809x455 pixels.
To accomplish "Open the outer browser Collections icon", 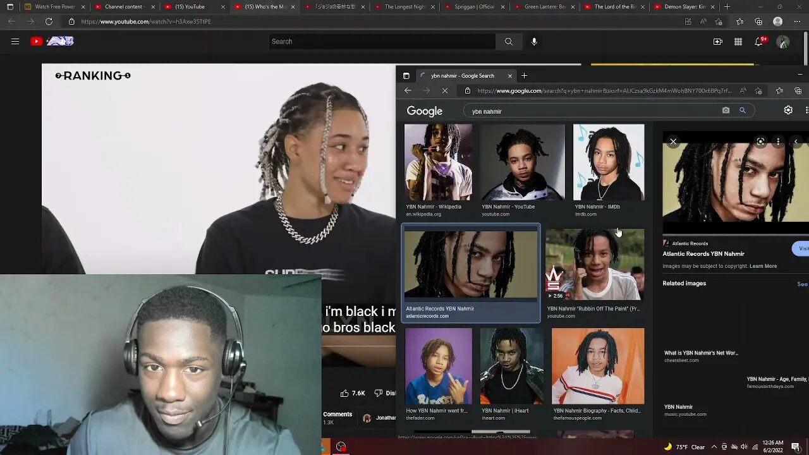I will coord(758,21).
